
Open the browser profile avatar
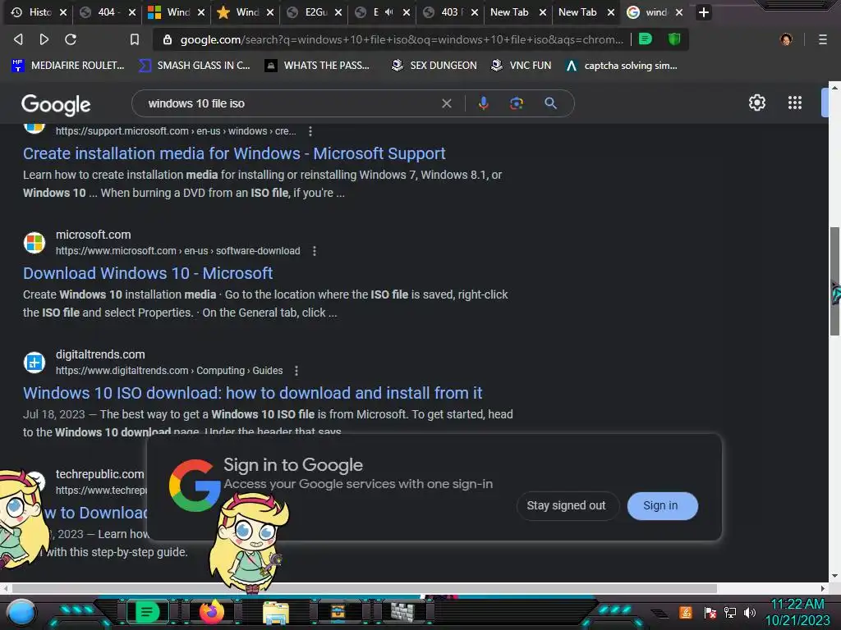click(x=786, y=39)
